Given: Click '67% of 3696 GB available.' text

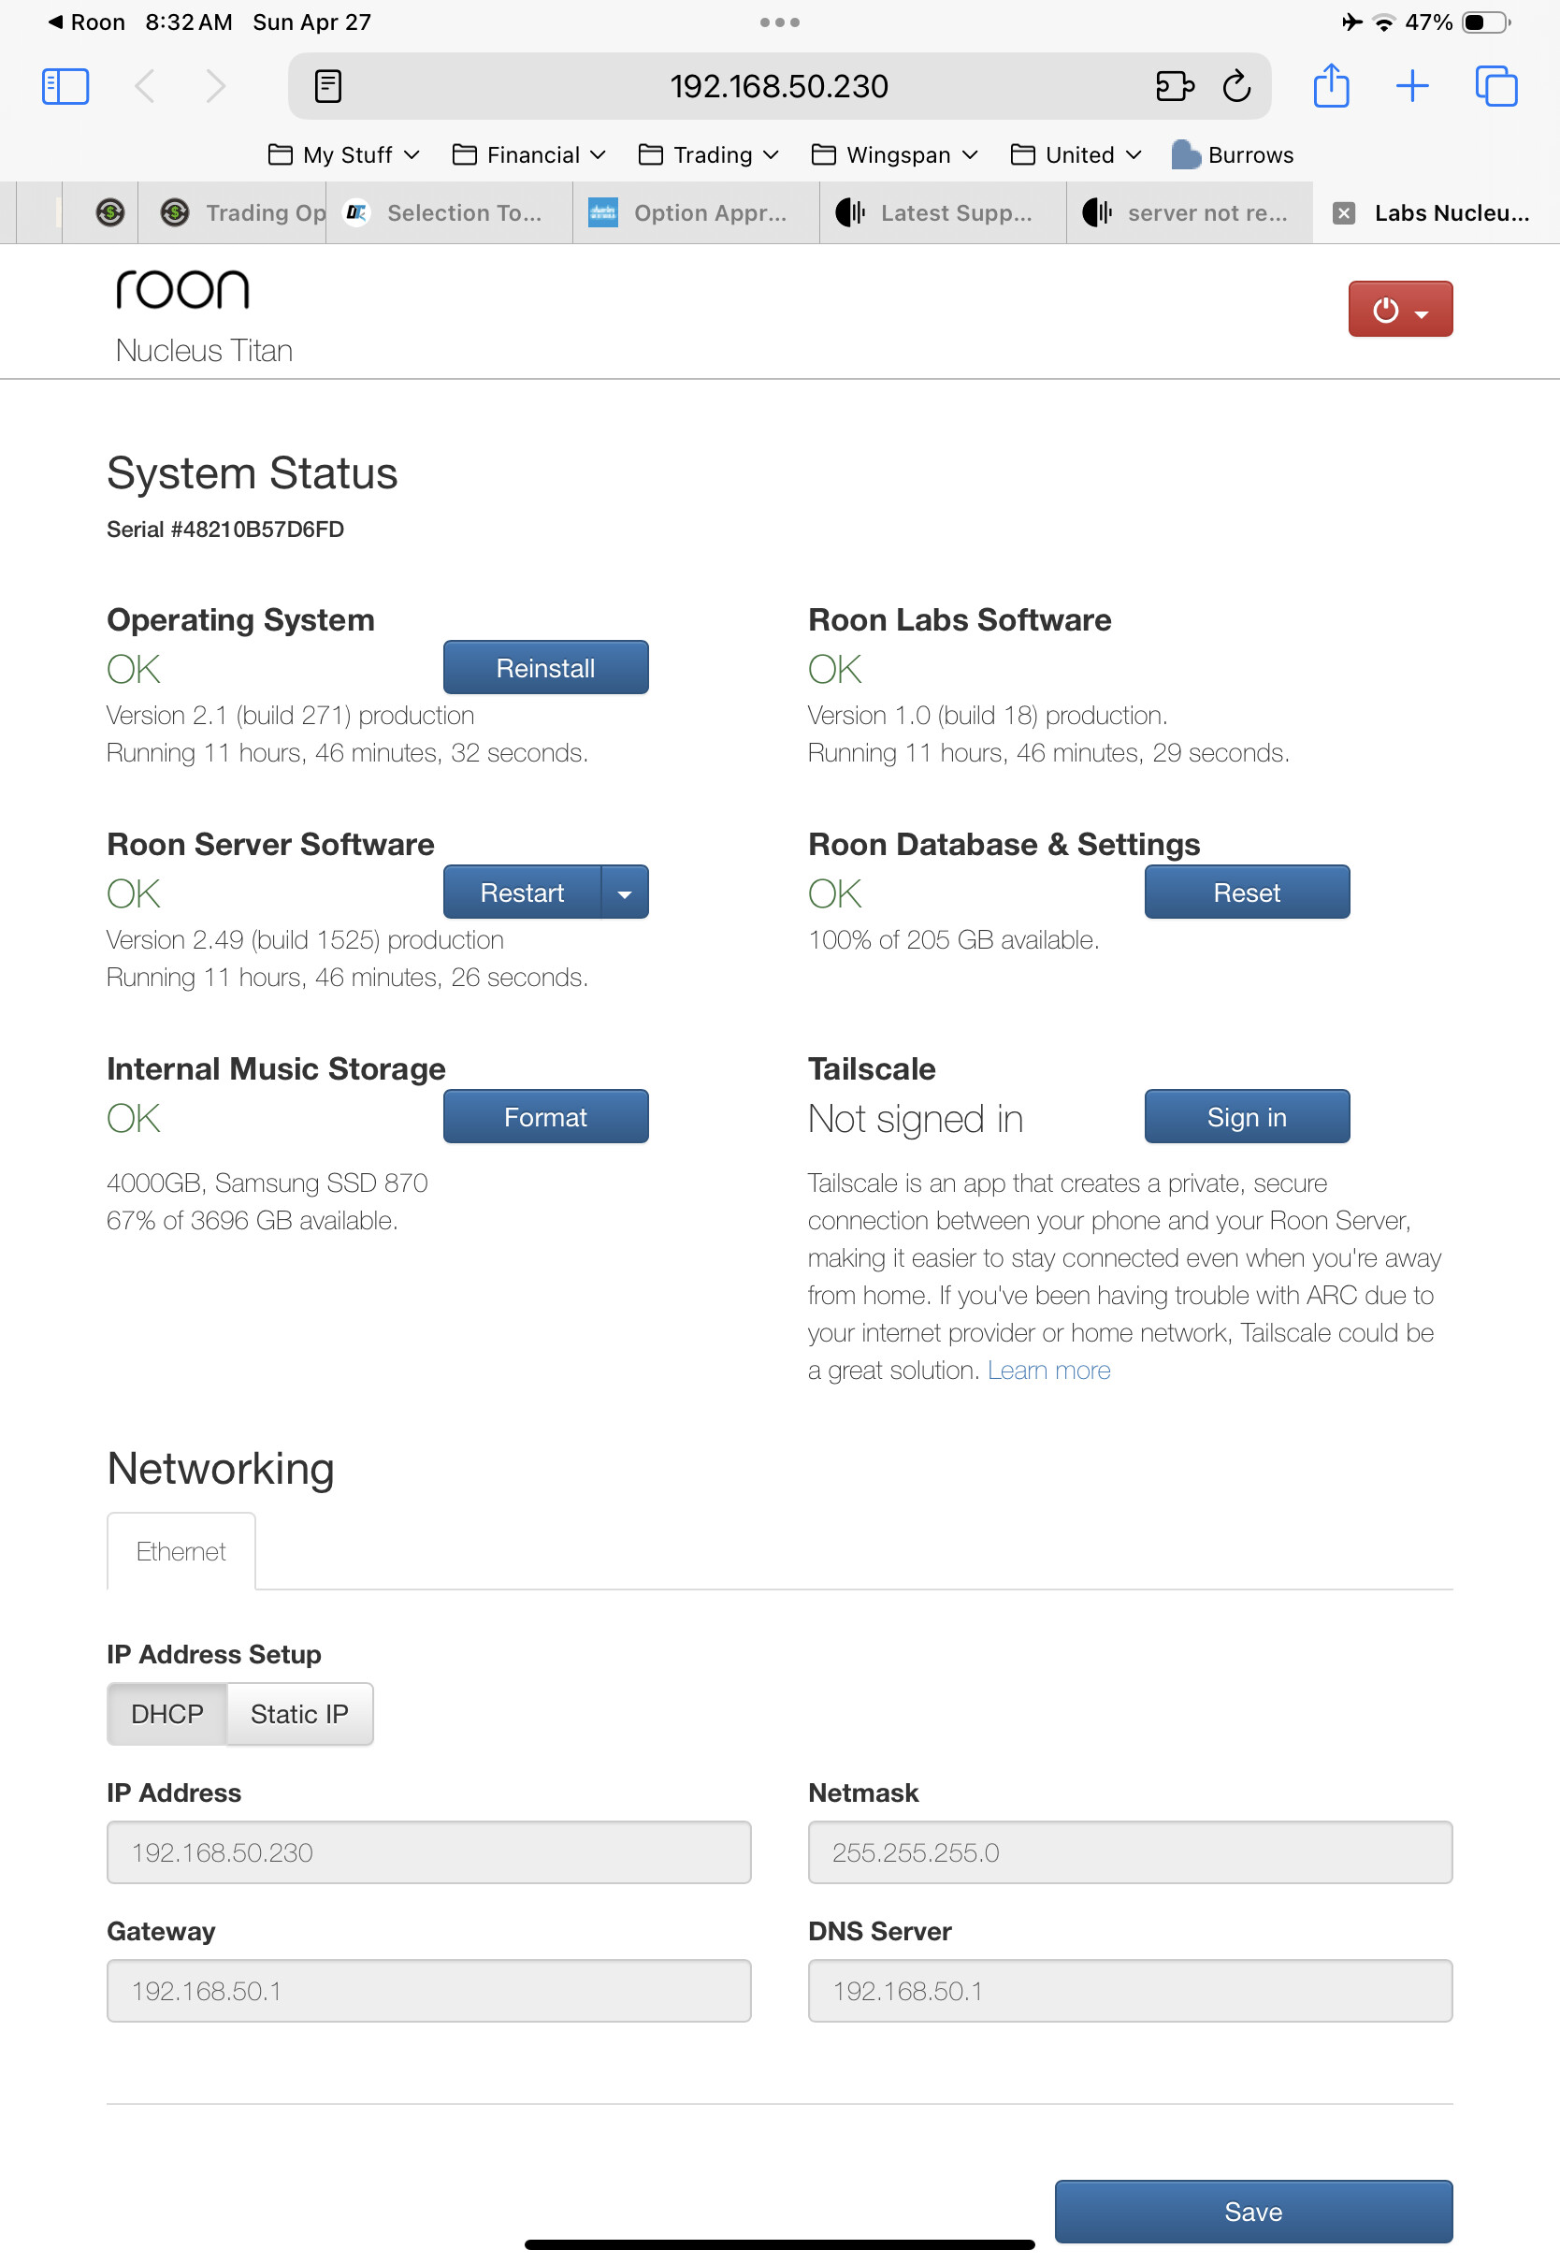Looking at the screenshot, I should [253, 1221].
